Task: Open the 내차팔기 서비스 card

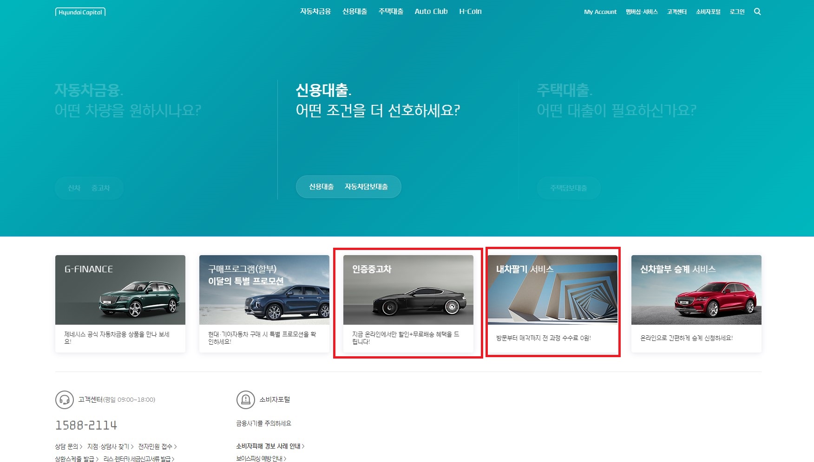Action: tap(552, 304)
